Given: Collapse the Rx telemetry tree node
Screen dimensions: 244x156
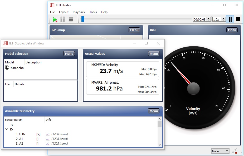Looking at the screenshot, I should (x=7, y=129).
